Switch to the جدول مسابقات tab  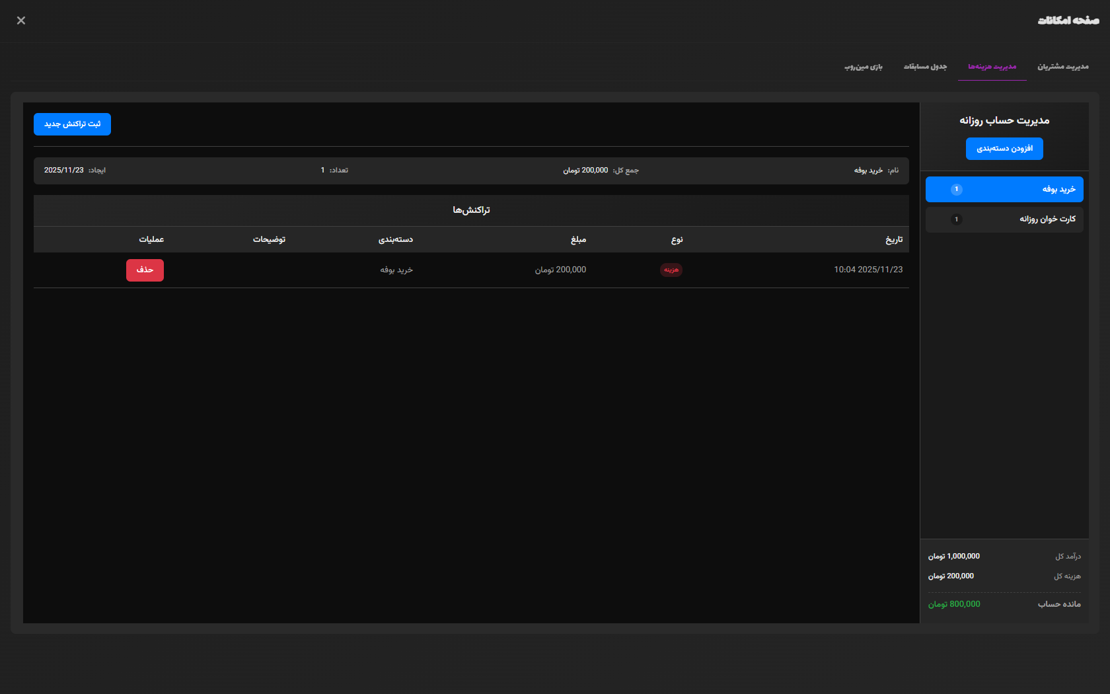coord(925,67)
